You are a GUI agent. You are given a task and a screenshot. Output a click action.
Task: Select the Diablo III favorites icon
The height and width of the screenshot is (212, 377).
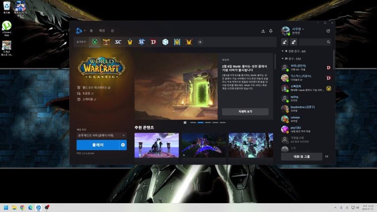[106, 42]
